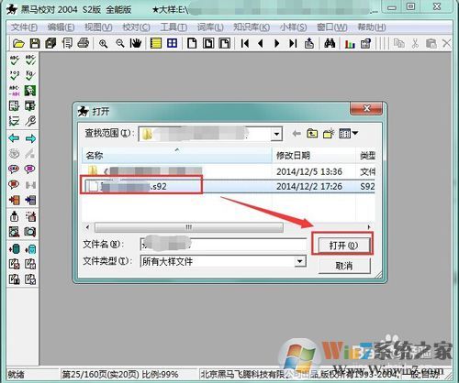The image size is (459, 383).
Task: Select the hand pan tool
Action: [x=136, y=43]
